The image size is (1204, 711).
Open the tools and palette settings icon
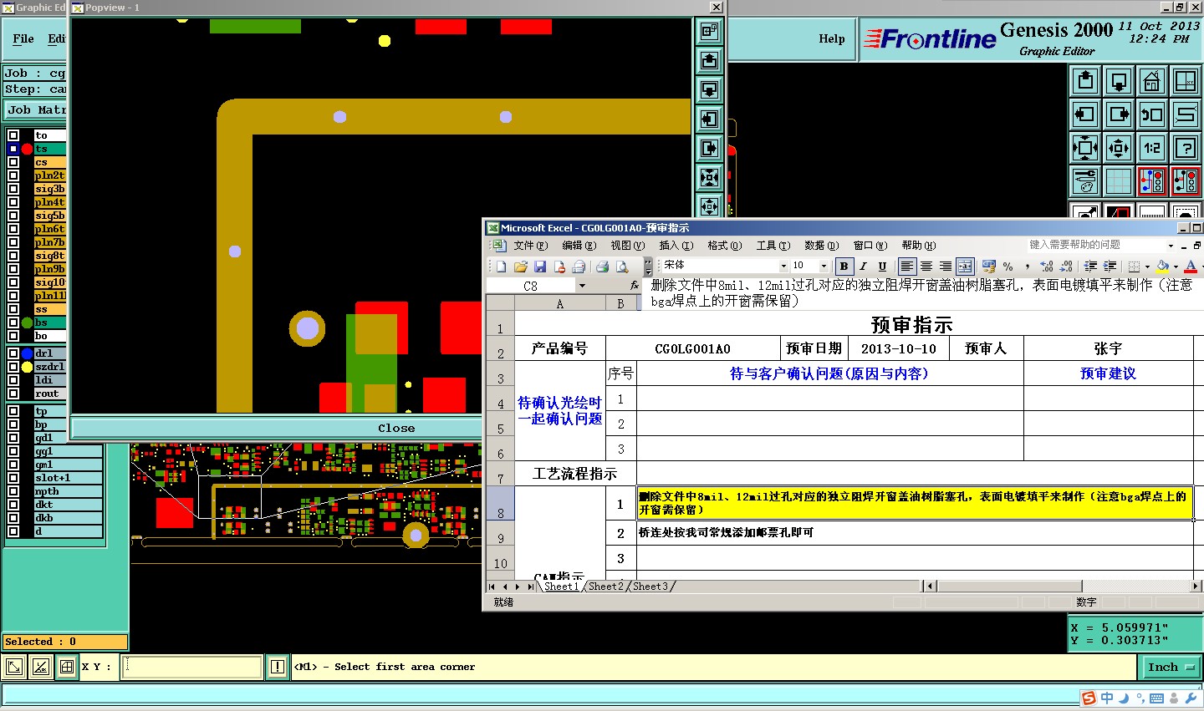click(x=1085, y=181)
